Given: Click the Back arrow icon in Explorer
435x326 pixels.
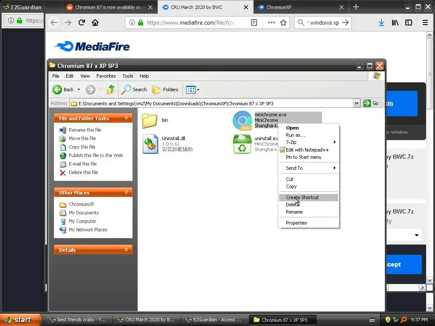Looking at the screenshot, I should [x=57, y=90].
